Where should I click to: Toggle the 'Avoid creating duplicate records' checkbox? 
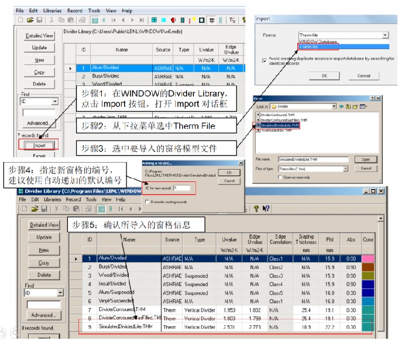click(x=265, y=60)
